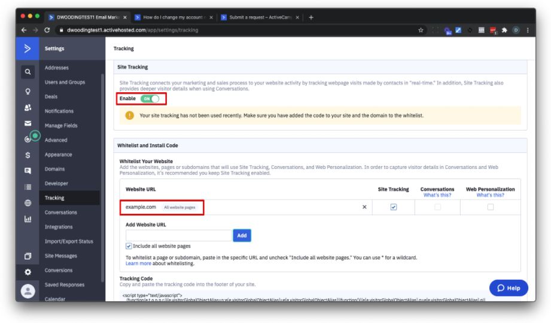Open Contacts from the people icon
This screenshot has width=551, height=323.
28,108
